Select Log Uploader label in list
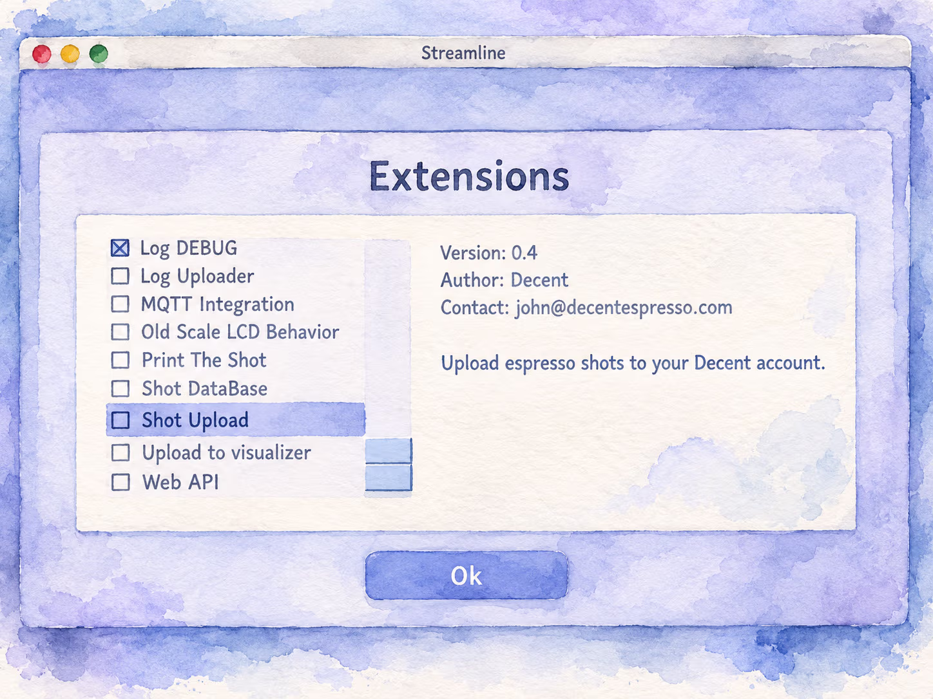 point(197,277)
